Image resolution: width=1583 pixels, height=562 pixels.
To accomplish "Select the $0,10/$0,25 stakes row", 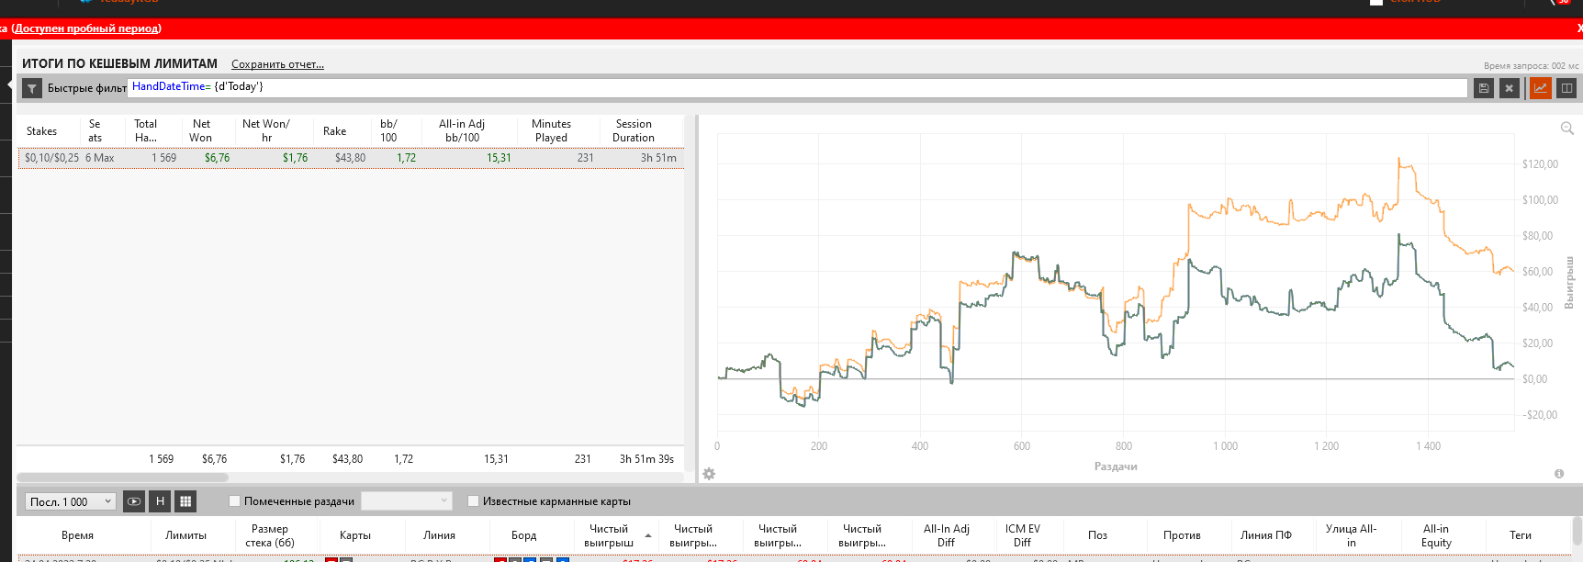I will click(x=351, y=158).
